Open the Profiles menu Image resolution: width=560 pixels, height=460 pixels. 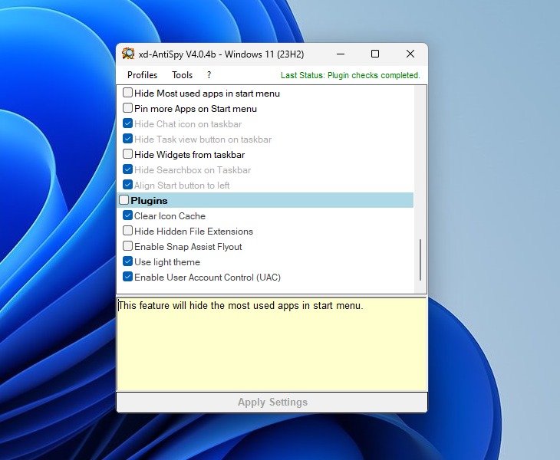142,75
